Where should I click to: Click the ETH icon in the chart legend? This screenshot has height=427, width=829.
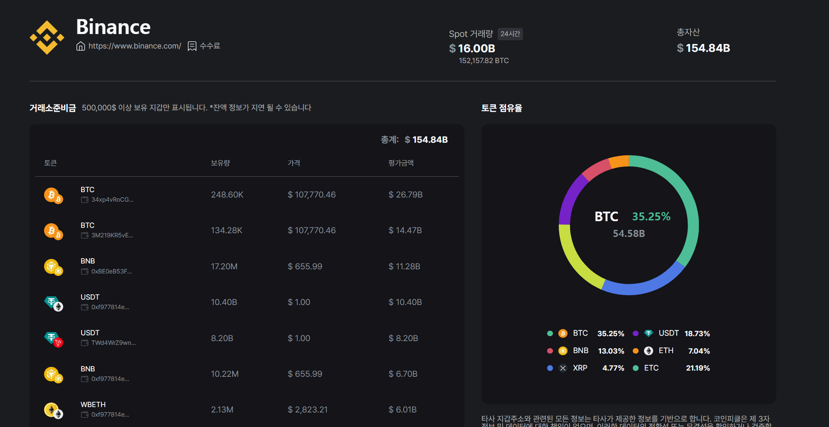649,351
